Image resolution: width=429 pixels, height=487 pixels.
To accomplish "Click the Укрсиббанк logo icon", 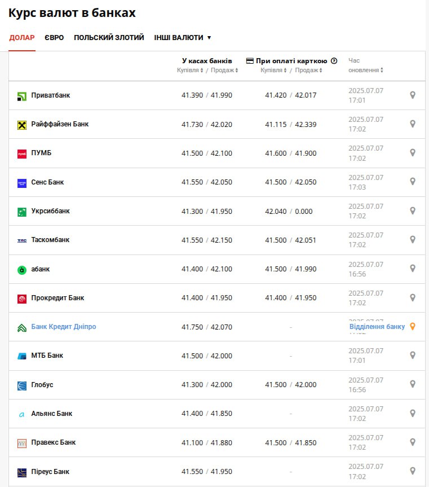I will [x=22, y=212].
